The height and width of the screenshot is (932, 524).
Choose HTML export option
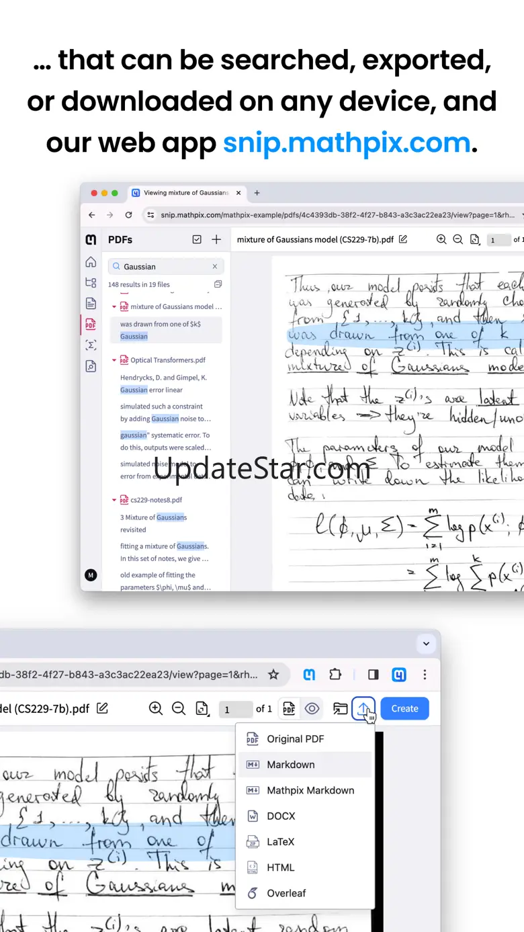point(304,867)
